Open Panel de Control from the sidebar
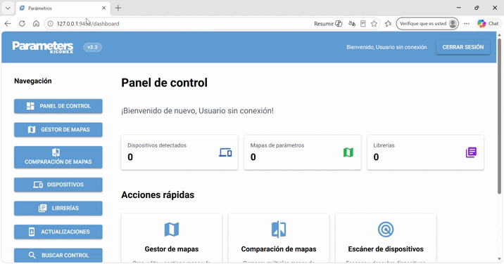 (58, 106)
